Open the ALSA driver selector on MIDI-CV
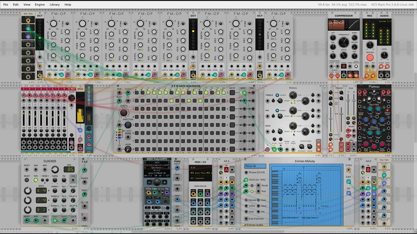The image size is (417, 234). [x=201, y=168]
